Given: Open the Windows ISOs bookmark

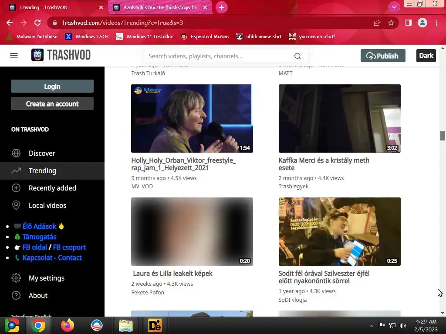Looking at the screenshot, I should [87, 37].
